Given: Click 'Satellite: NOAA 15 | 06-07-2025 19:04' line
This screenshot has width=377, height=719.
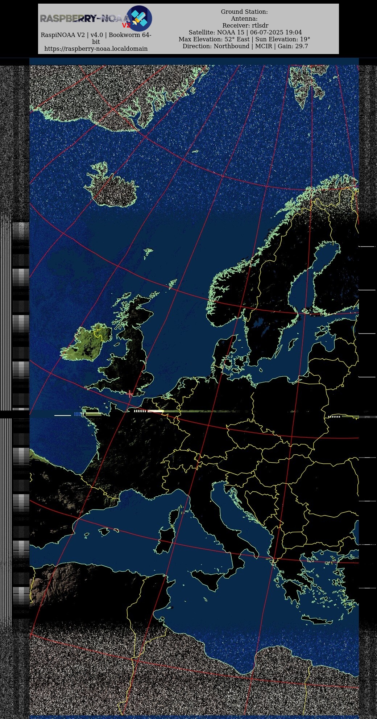Looking at the screenshot, I should (245, 32).
